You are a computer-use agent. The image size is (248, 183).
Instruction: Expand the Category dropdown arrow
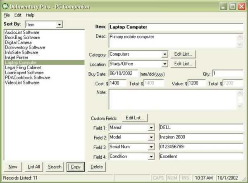[x=164, y=54]
